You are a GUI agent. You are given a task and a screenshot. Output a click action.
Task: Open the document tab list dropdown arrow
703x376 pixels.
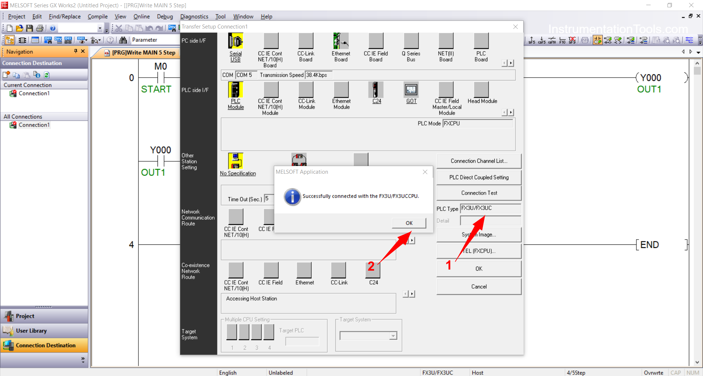[698, 52]
